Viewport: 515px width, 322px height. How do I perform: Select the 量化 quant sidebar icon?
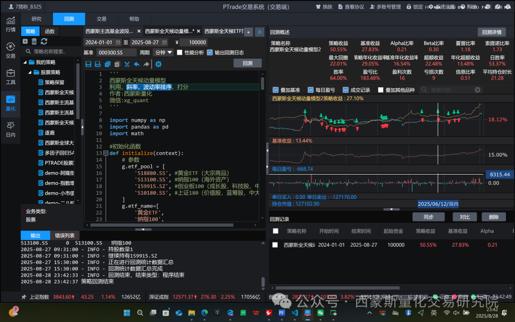pyautogui.click(x=10, y=103)
